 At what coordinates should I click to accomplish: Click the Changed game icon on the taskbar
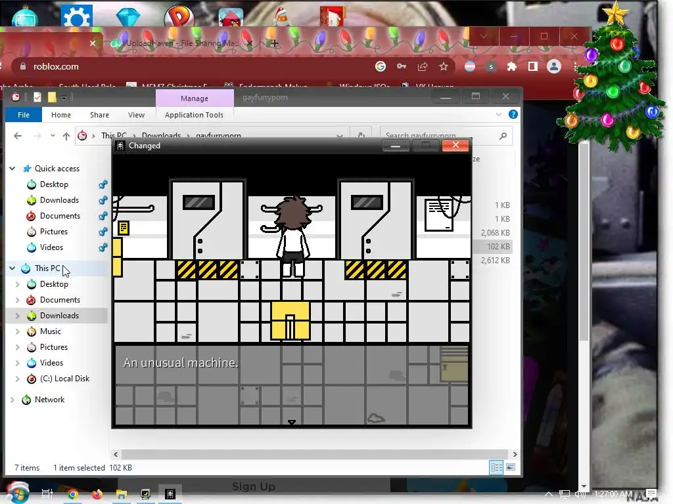point(170,494)
